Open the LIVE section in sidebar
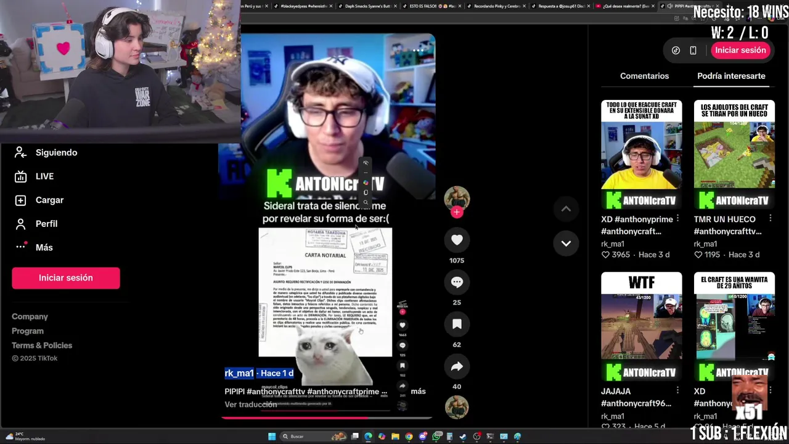 [35, 176]
